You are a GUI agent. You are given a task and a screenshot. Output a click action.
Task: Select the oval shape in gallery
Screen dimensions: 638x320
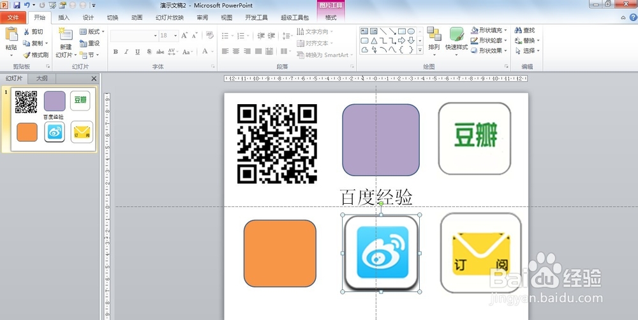coord(412,31)
